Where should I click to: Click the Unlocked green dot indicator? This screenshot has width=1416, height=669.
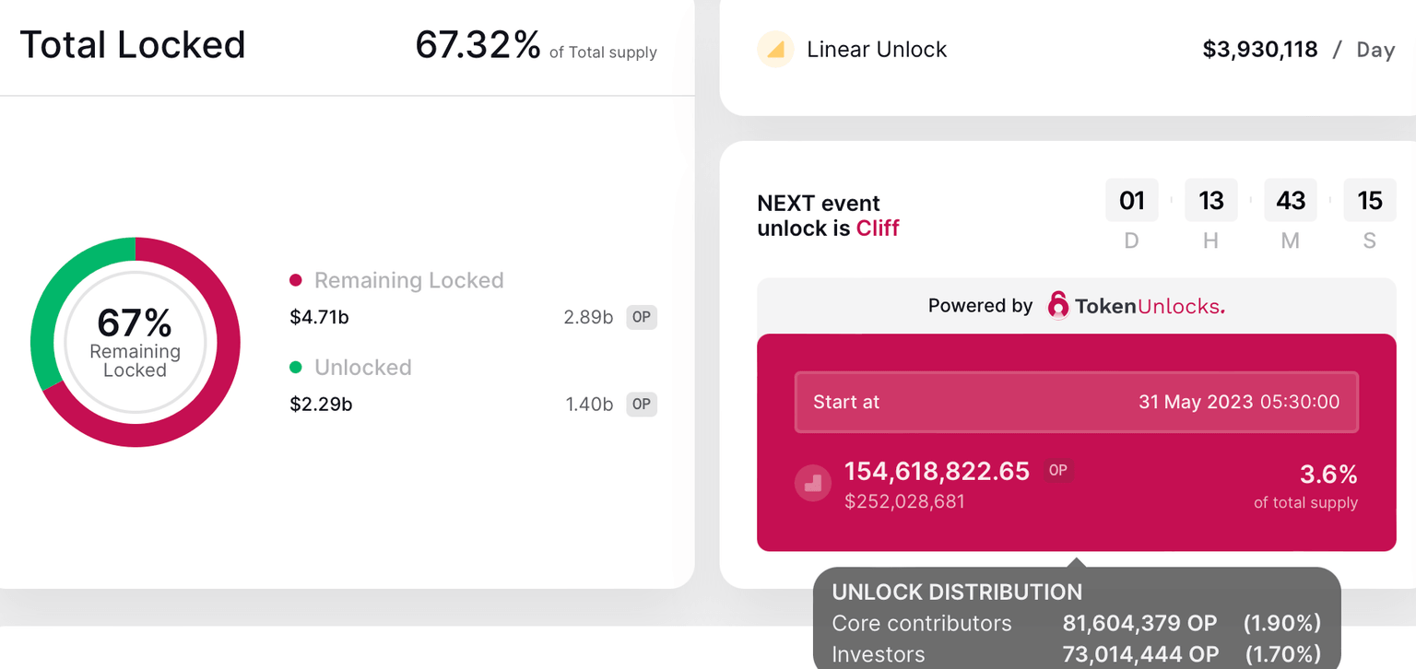297,368
